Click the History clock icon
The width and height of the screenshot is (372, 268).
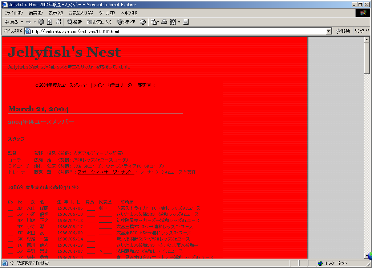click(x=142, y=22)
